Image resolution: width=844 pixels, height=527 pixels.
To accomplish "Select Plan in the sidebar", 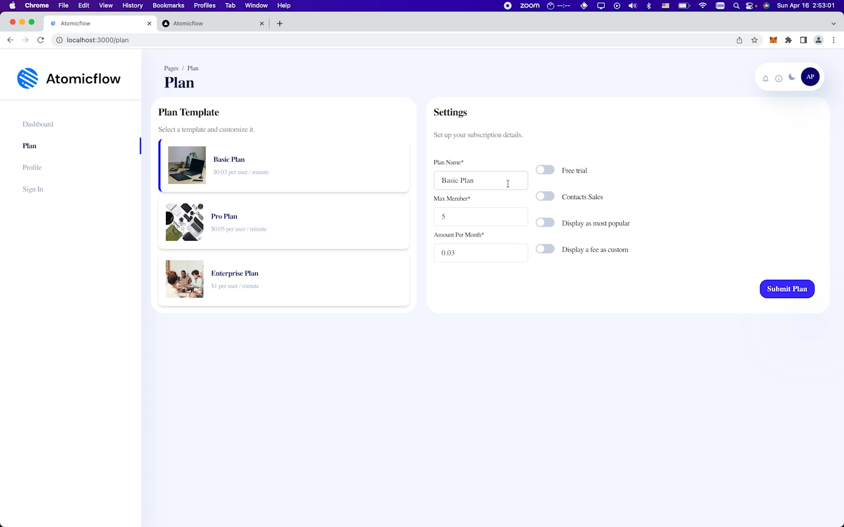I will point(29,146).
